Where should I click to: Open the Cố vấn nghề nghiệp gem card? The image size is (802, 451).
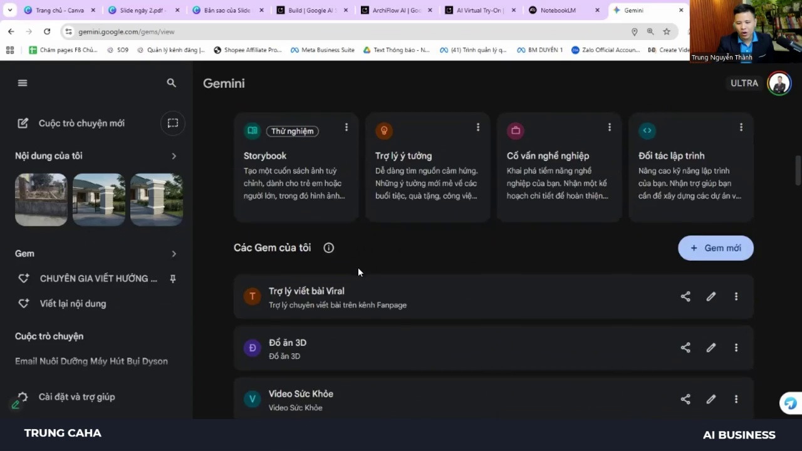(x=559, y=167)
